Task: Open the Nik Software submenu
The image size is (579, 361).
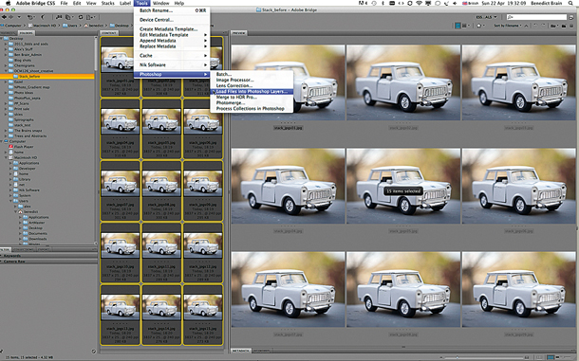Action: (x=172, y=64)
